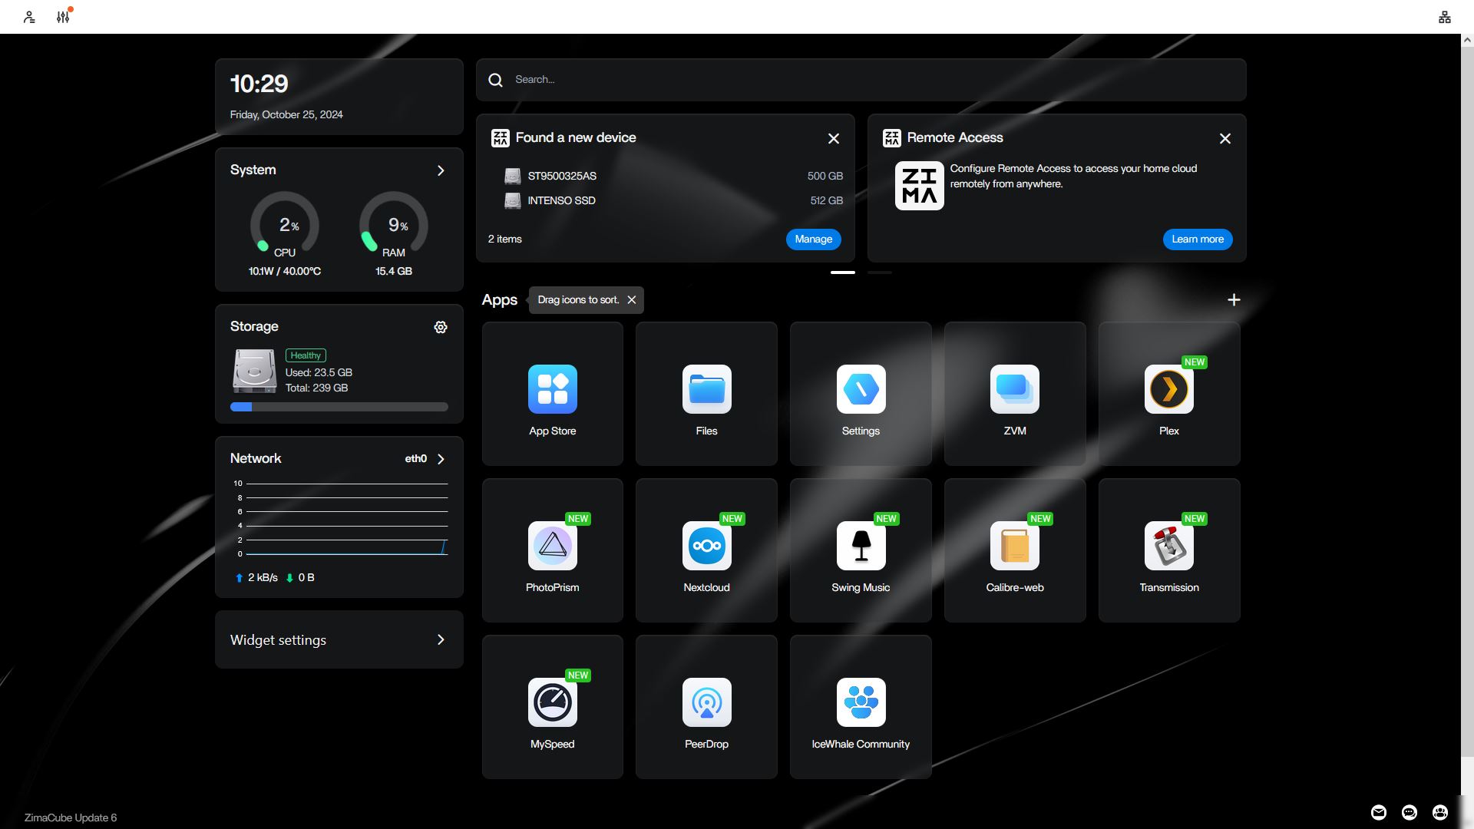Open the ZVM app
Viewport: 1474px width, 829px height.
pos(1014,389)
